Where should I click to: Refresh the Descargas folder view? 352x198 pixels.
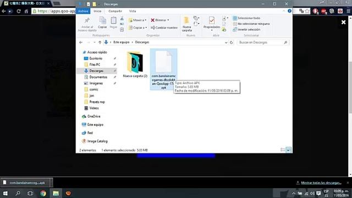[x=231, y=42]
